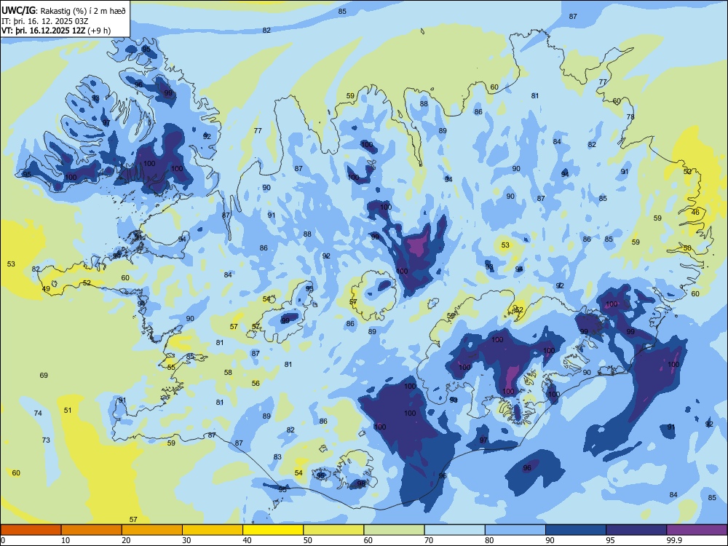Click the amber 20–30 legend swatch

152,530
